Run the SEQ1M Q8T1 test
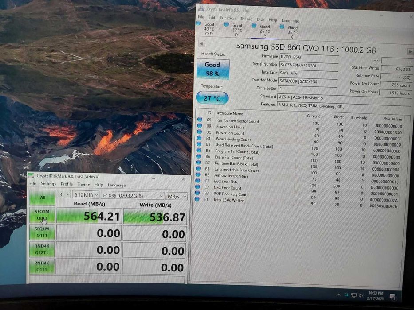Screen dimensions: 414x310 coord(42,215)
